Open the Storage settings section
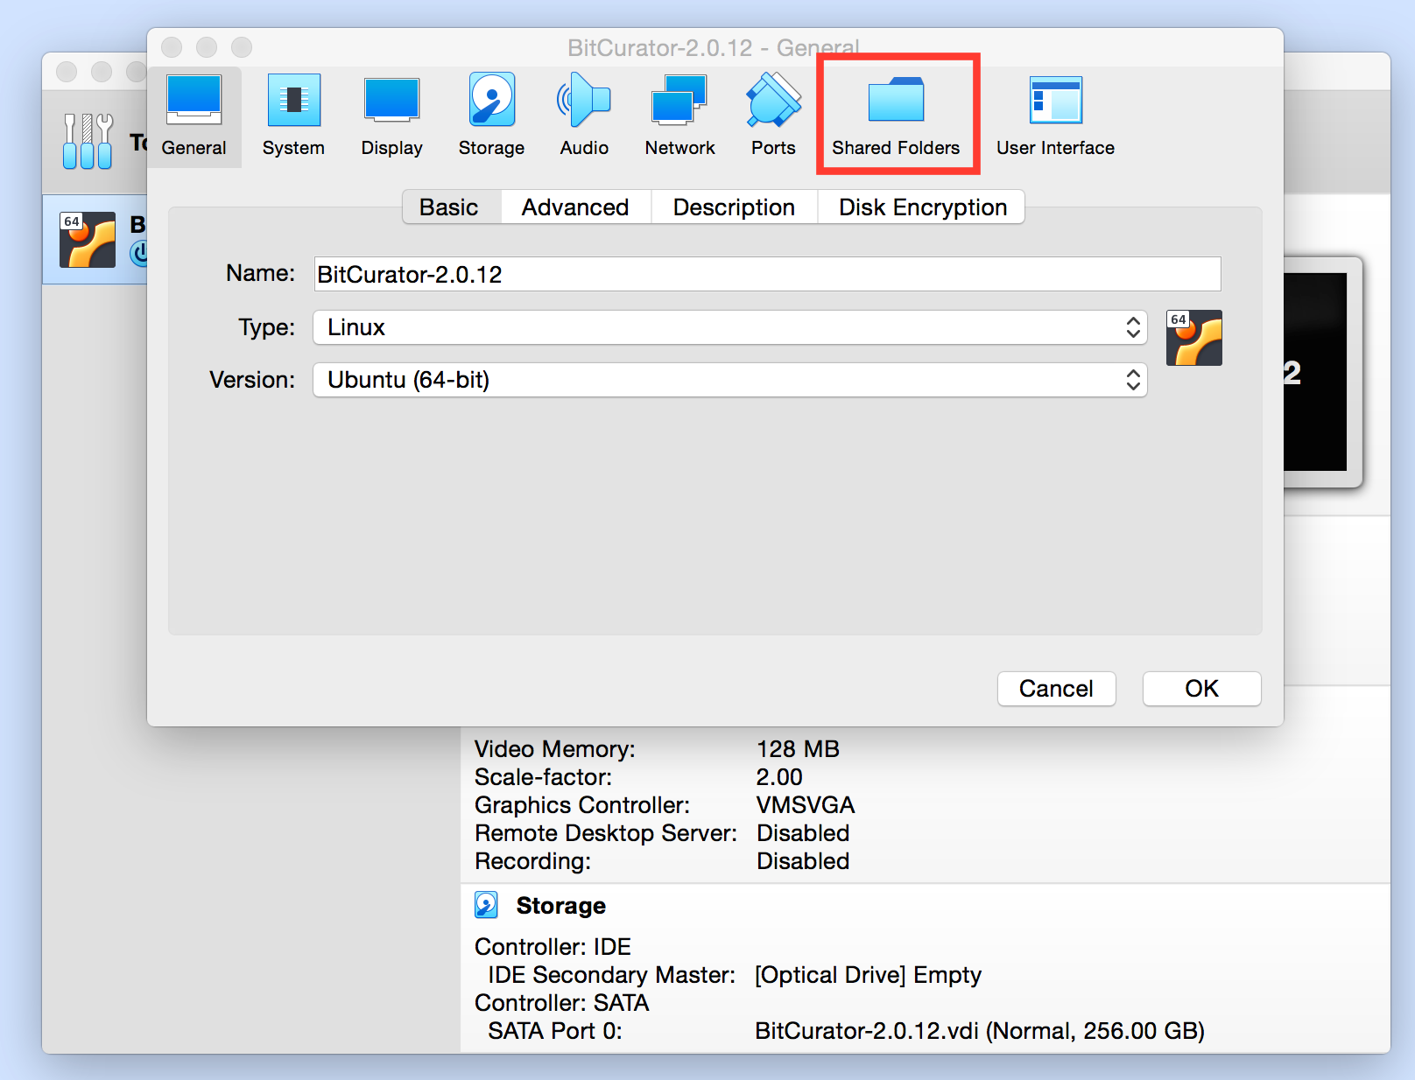Image resolution: width=1415 pixels, height=1080 pixels. 491,116
